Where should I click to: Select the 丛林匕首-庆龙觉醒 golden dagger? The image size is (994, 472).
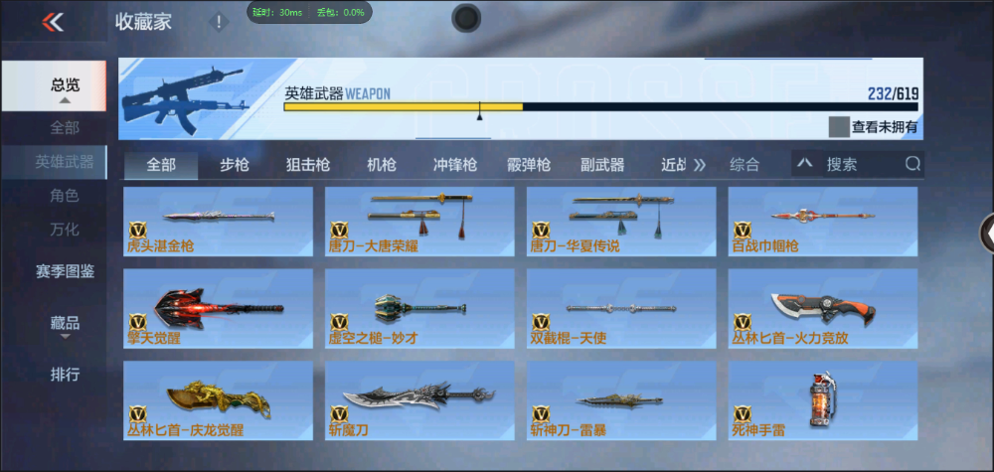[x=219, y=399]
